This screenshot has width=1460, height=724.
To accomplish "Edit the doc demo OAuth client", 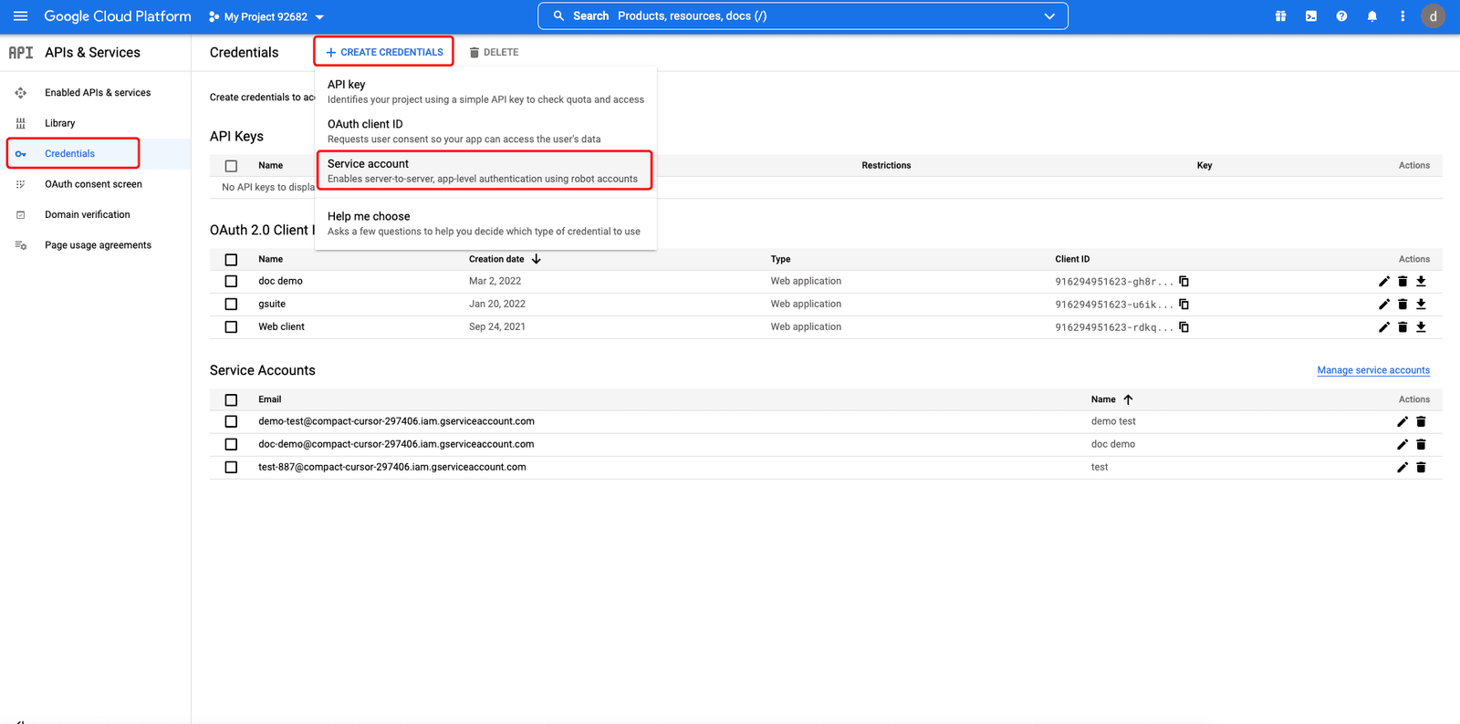I will coord(1384,281).
